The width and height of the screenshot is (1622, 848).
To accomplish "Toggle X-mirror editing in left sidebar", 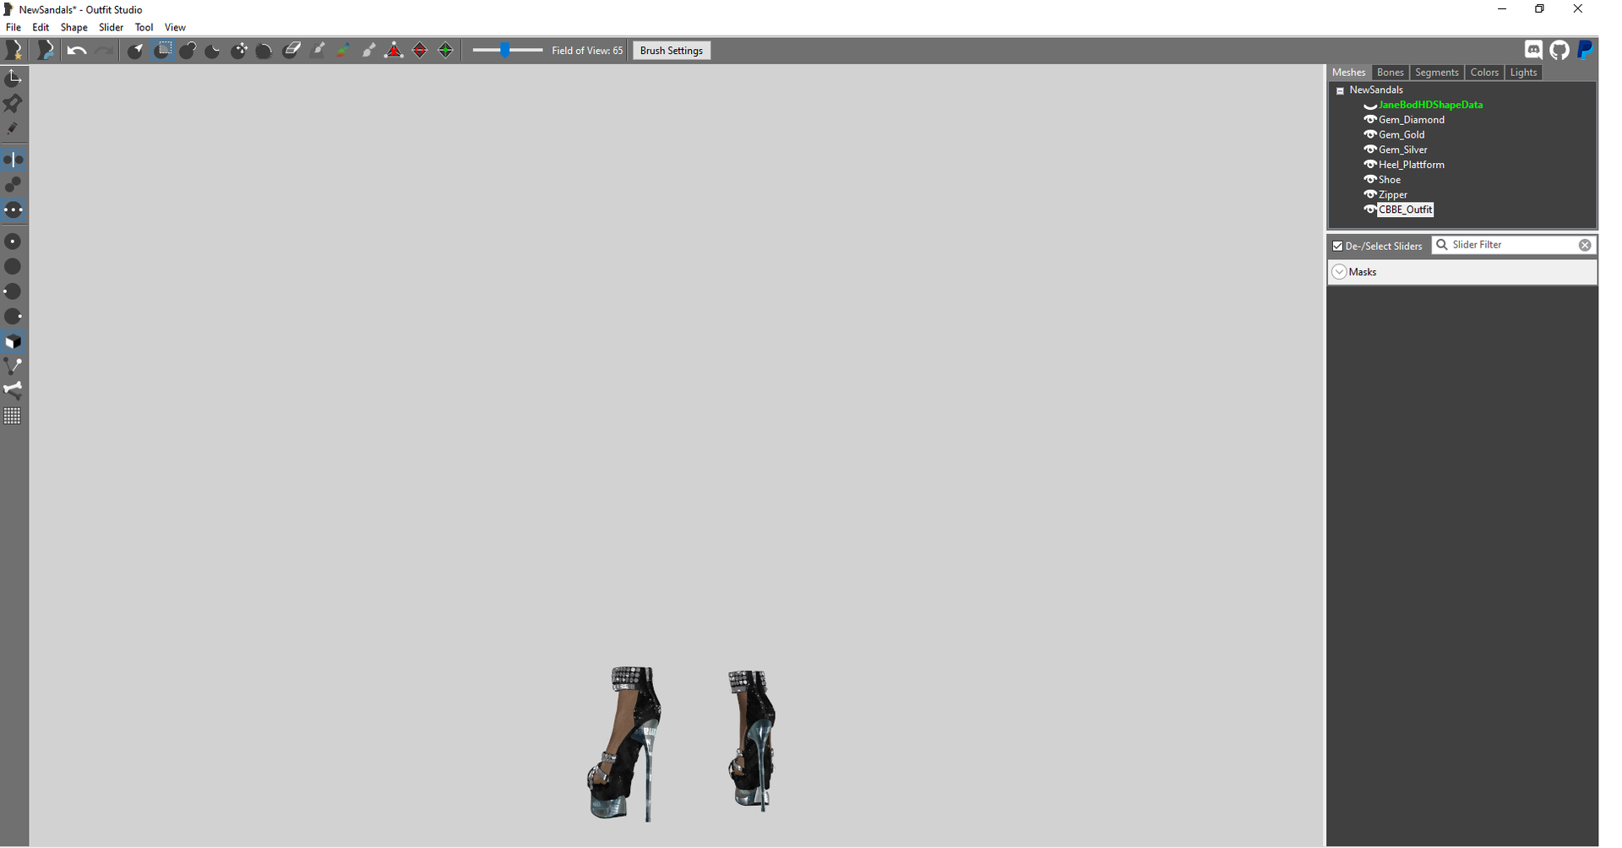I will [x=14, y=160].
